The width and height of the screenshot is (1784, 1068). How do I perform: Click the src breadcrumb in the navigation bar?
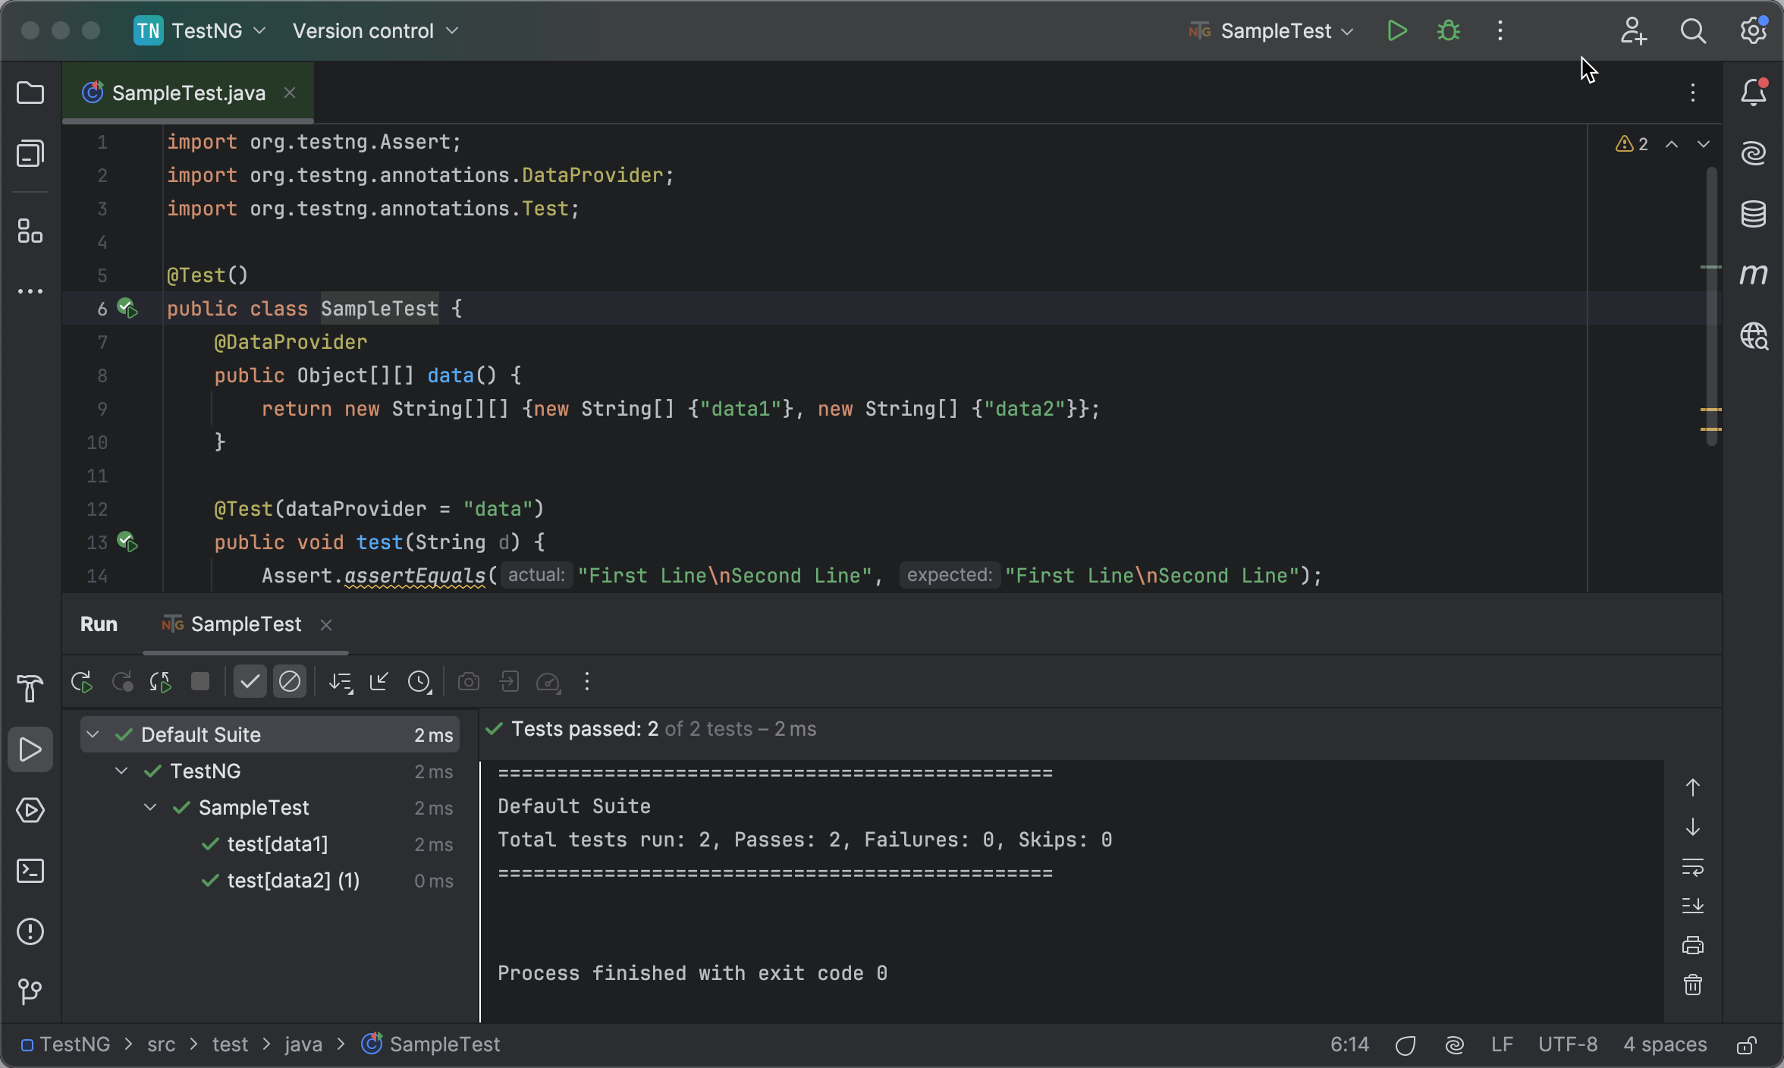(160, 1044)
